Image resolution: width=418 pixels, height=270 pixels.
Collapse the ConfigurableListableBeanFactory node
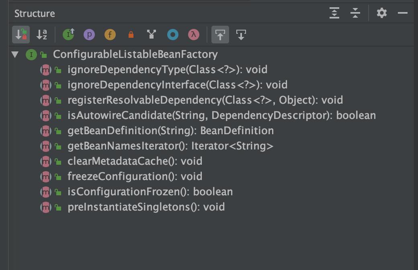(x=15, y=54)
